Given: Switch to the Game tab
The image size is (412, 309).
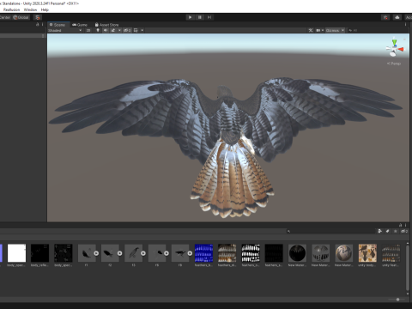Looking at the screenshot, I should click(x=80, y=25).
